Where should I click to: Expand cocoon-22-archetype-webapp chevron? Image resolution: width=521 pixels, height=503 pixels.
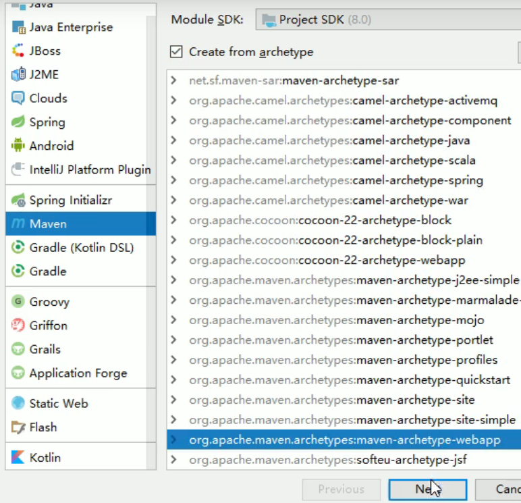click(x=173, y=260)
